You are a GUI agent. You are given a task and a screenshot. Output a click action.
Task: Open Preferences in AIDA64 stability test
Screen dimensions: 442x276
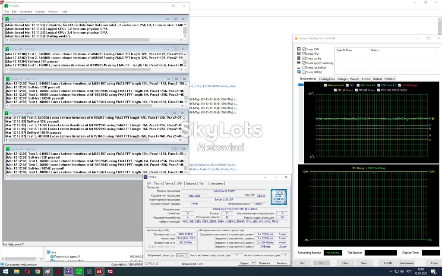[407, 263]
